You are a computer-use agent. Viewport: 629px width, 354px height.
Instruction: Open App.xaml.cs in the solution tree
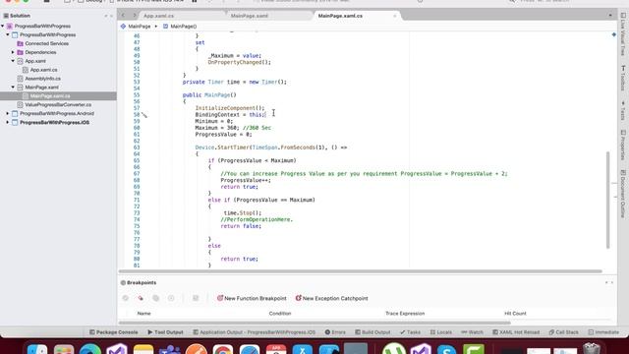pyautogui.click(x=43, y=70)
